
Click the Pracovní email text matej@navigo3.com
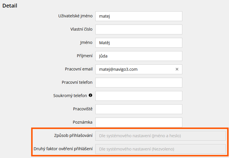[x=118, y=69]
